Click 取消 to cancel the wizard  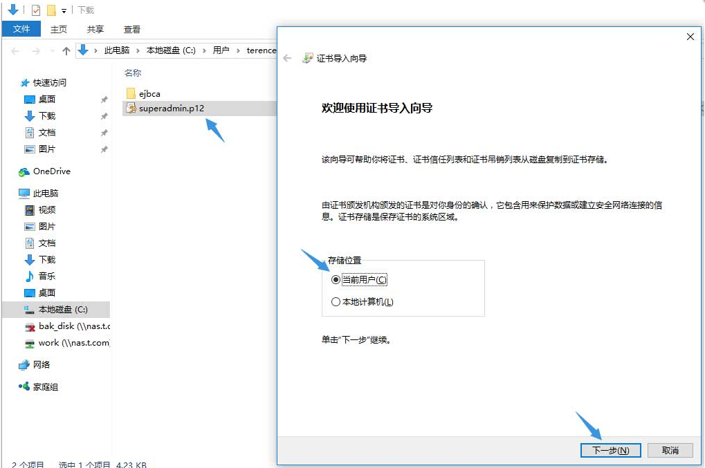coord(670,450)
